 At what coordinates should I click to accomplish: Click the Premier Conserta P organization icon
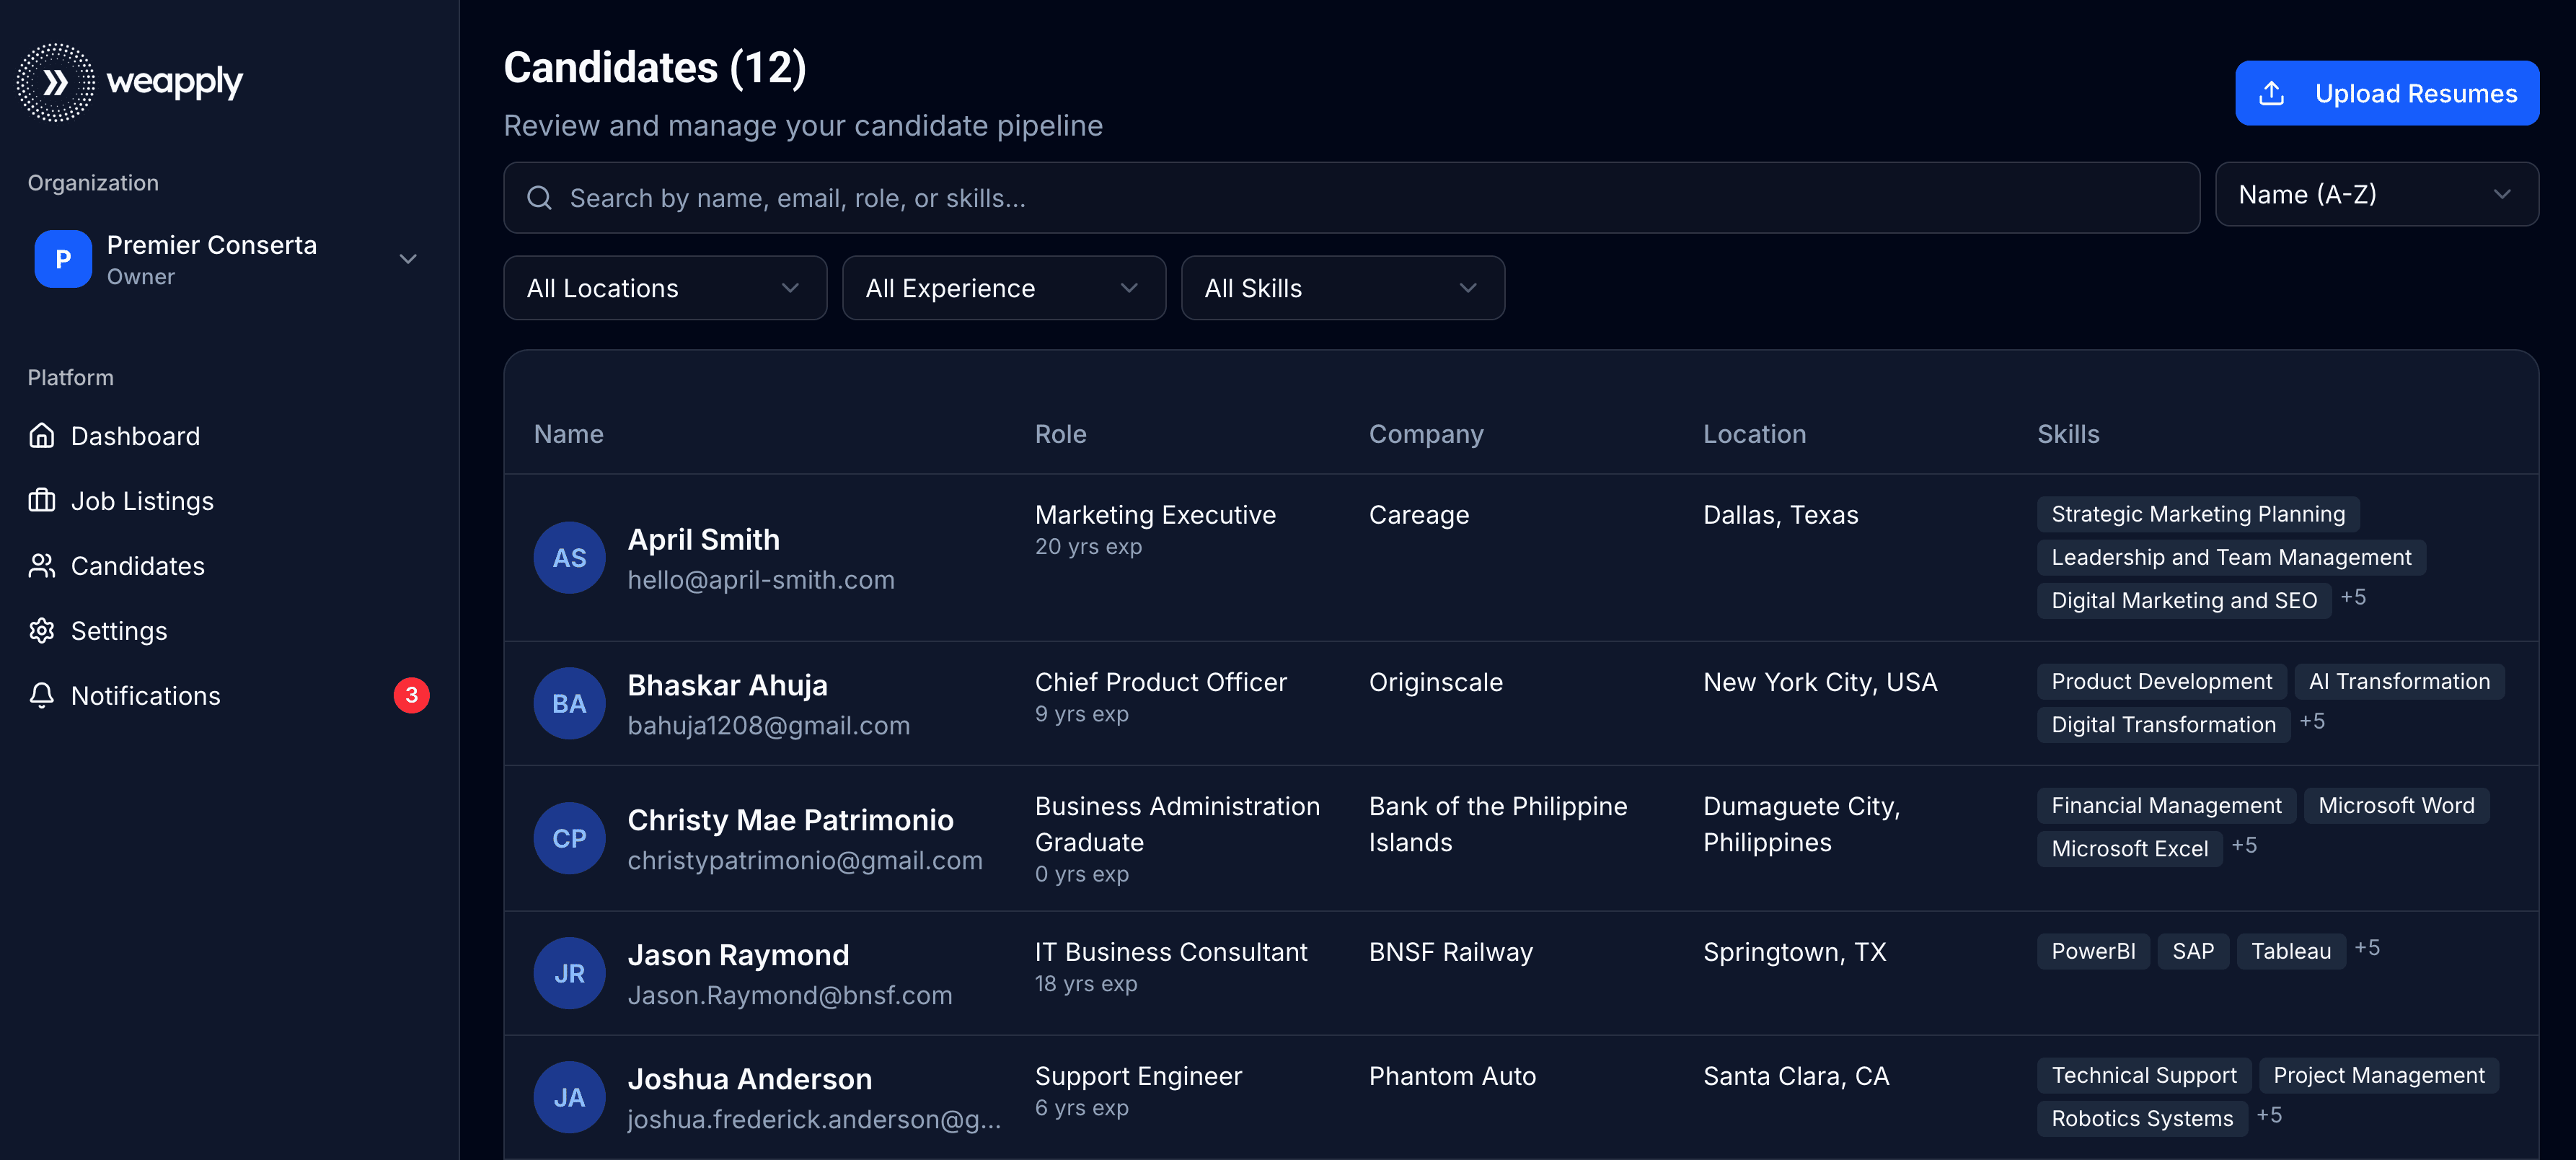click(63, 259)
